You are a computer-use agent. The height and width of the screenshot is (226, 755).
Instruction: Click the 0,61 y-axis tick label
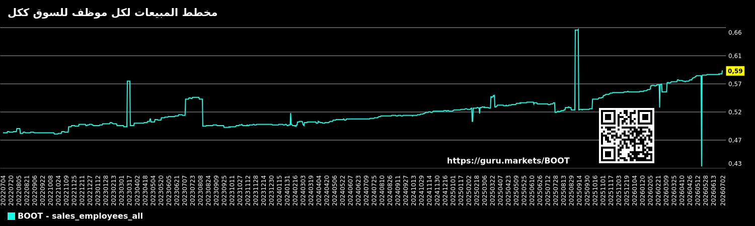pyautogui.click(x=735, y=56)
